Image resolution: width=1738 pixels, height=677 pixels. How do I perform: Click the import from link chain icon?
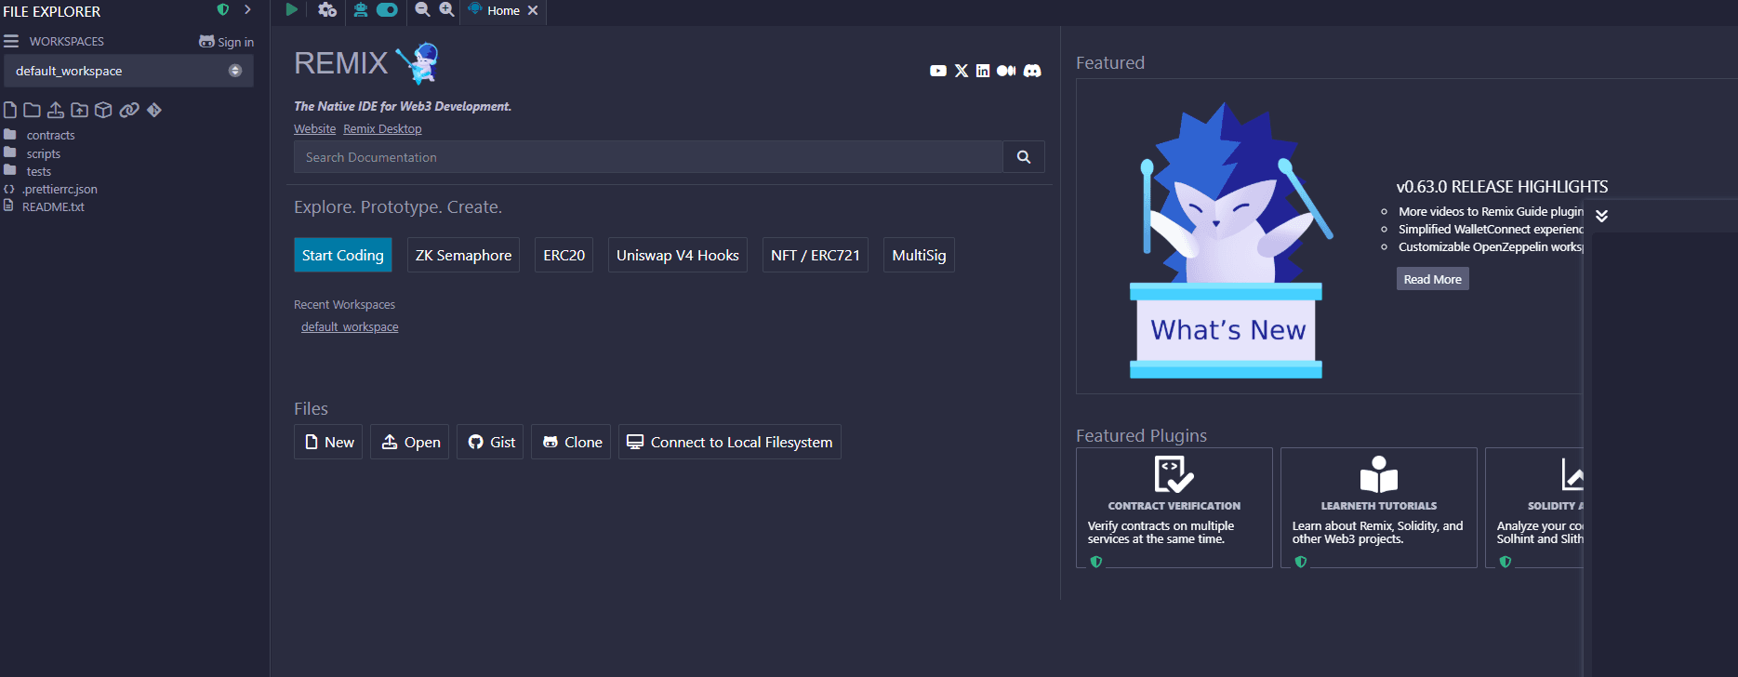tap(129, 110)
